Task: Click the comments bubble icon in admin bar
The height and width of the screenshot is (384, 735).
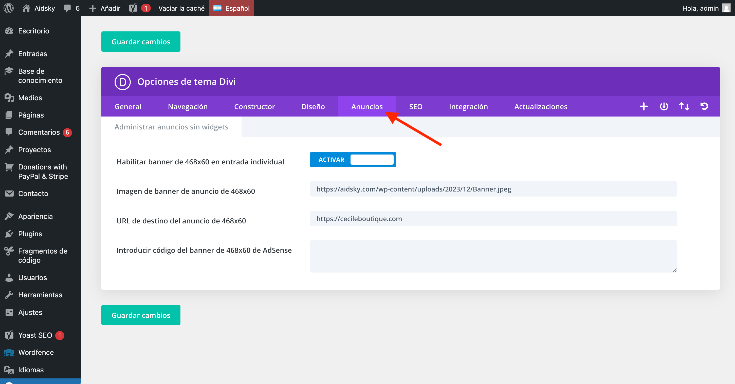Action: 67,8
